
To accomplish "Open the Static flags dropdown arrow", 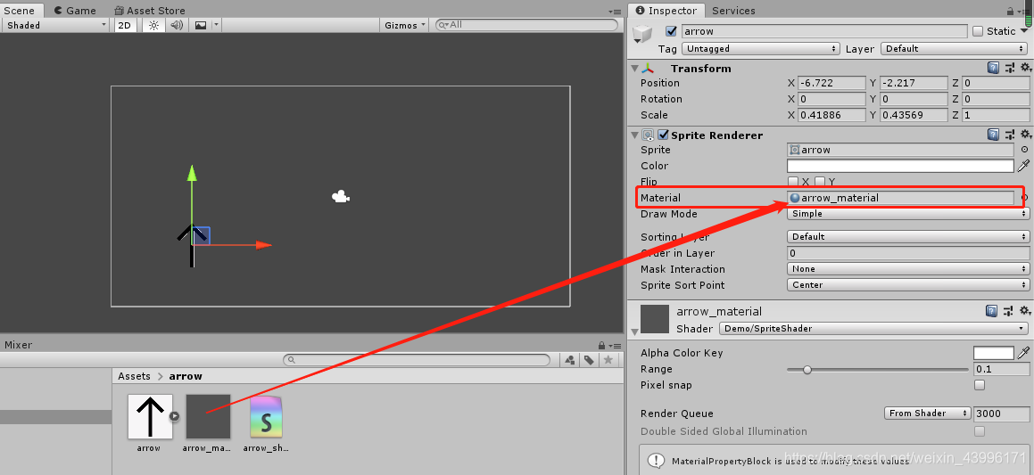I will (x=1025, y=31).
